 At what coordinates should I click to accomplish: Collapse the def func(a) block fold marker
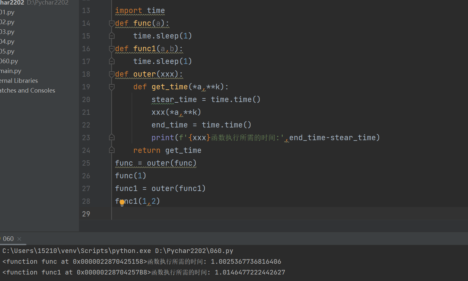click(112, 23)
